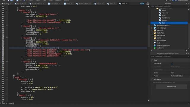
Task: Click the code editor scroll down arrow
Action: [149, 100]
